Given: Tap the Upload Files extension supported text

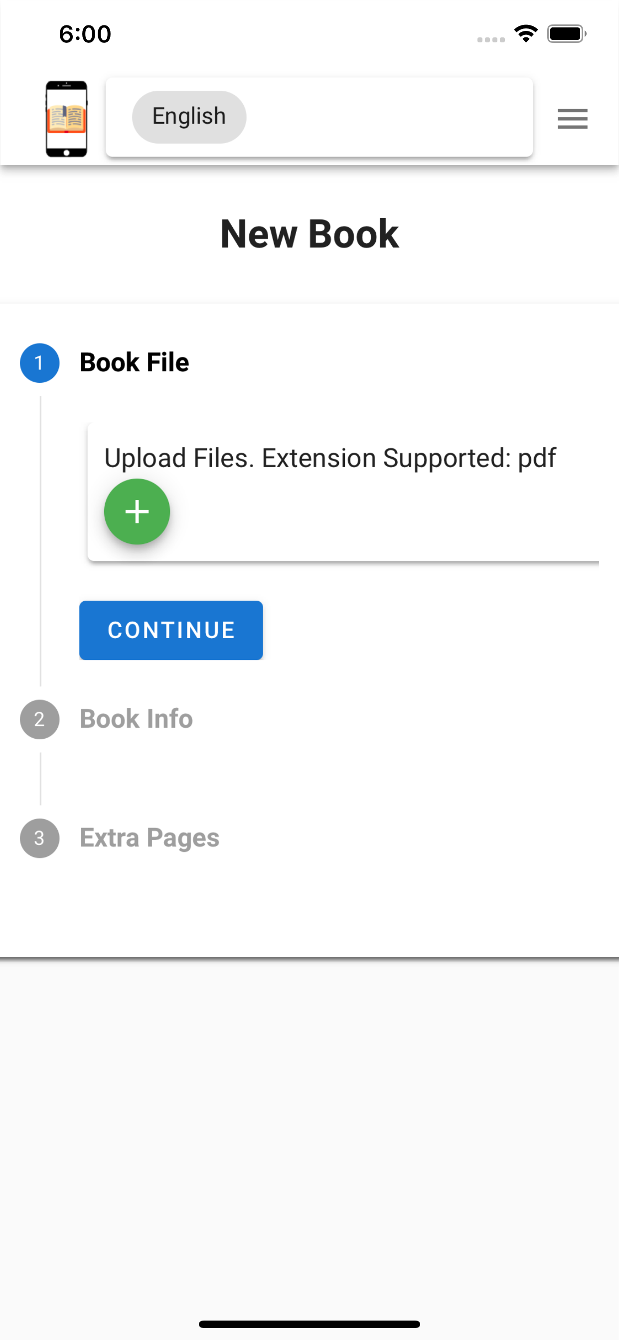Looking at the screenshot, I should tap(330, 458).
